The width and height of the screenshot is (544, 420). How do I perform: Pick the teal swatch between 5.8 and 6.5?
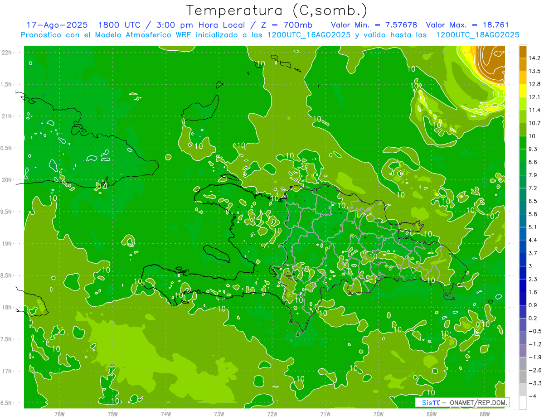[523, 208]
